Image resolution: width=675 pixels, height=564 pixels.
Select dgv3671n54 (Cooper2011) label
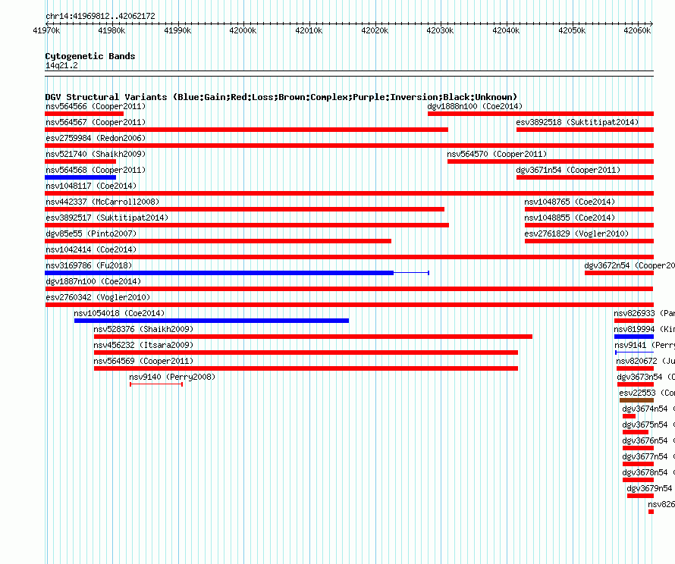pyautogui.click(x=568, y=170)
